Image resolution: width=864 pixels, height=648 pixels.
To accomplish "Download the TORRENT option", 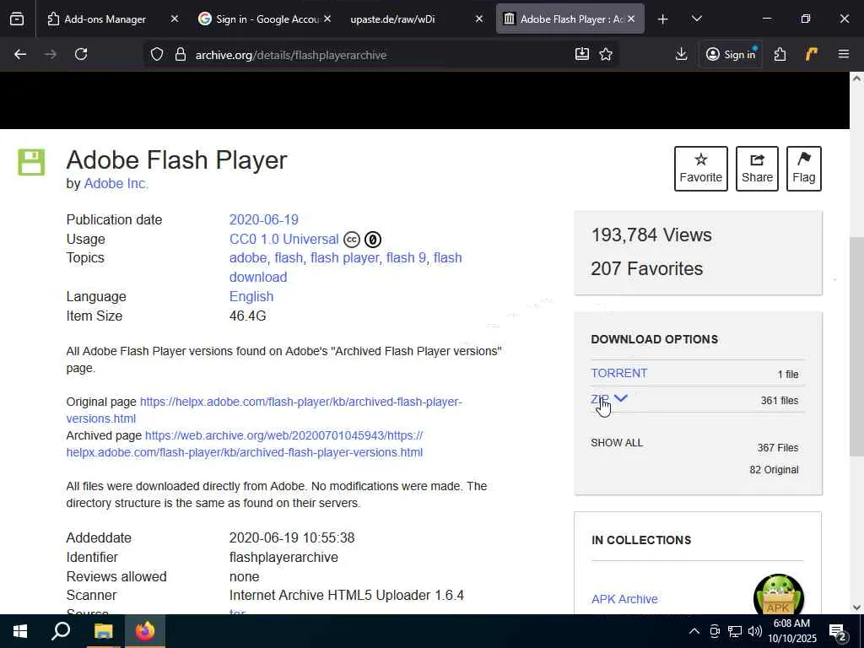I will pos(618,373).
